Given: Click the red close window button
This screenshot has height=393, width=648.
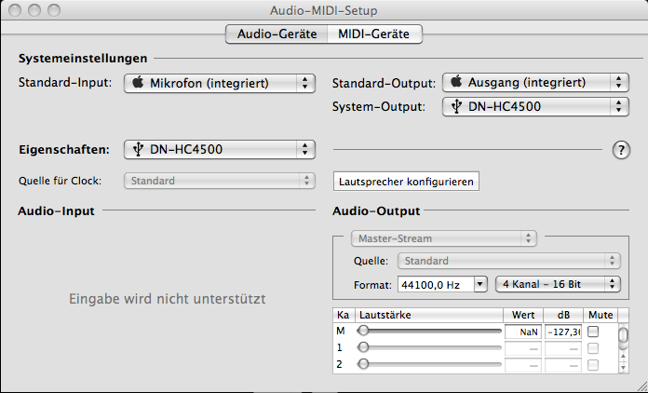Looking at the screenshot, I should 17,11.
